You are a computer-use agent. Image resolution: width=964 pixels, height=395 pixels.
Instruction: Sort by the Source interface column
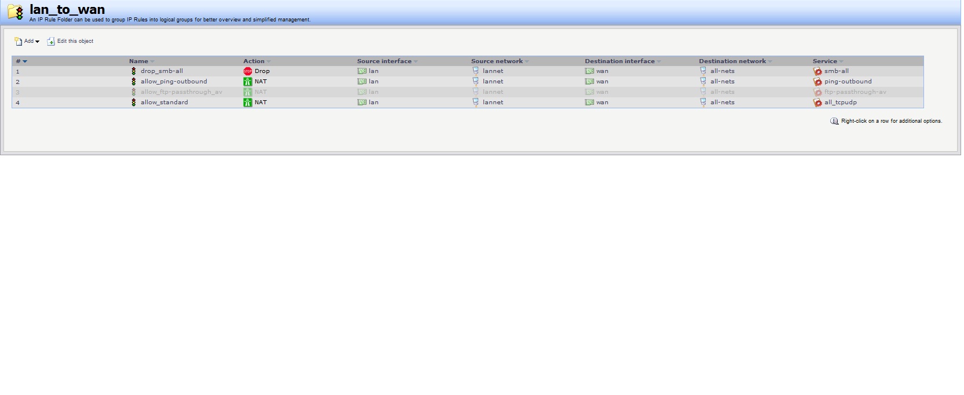coord(384,61)
